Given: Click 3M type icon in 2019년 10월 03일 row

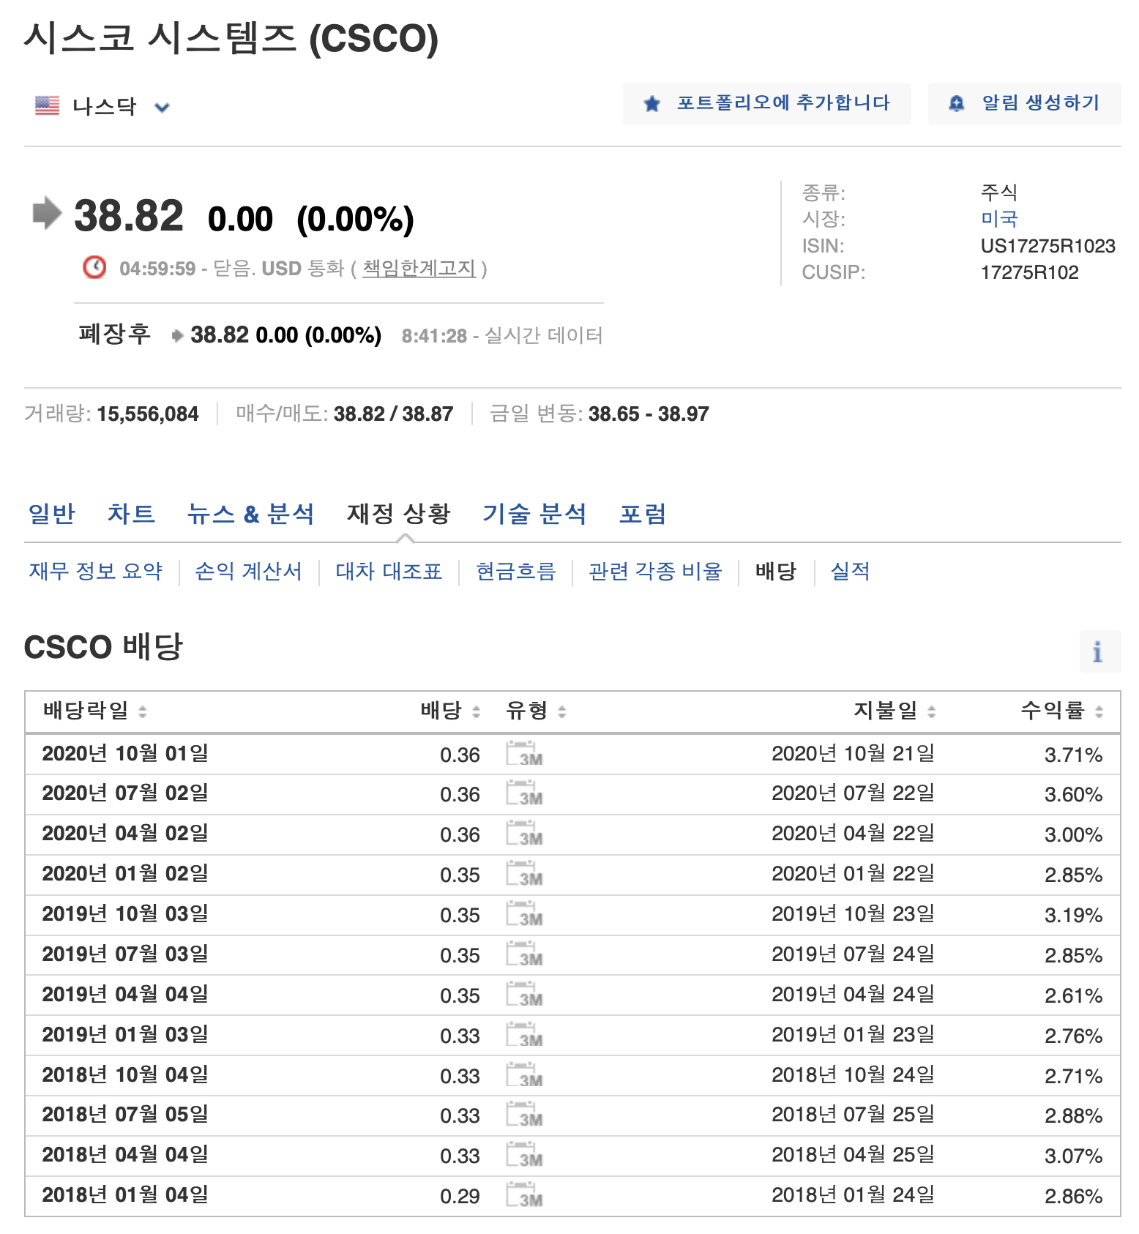Looking at the screenshot, I should (x=524, y=915).
